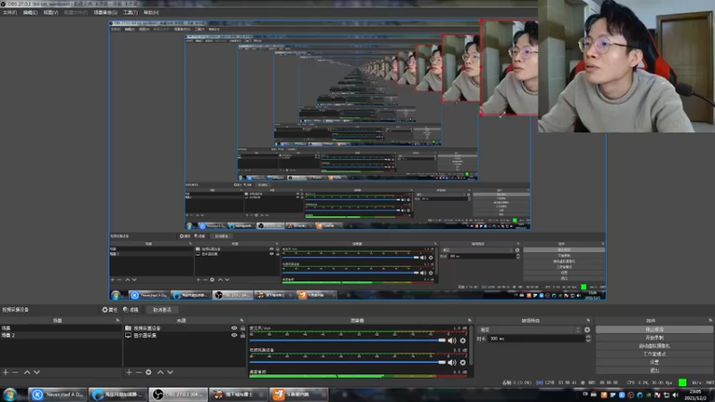This screenshot has height=402, width=715.
Task: Open the Edit menu
Action: coord(30,13)
